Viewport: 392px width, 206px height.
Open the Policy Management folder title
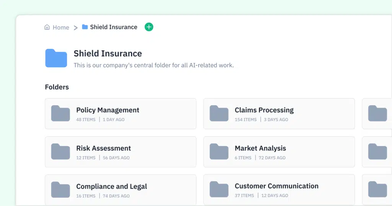tap(108, 110)
